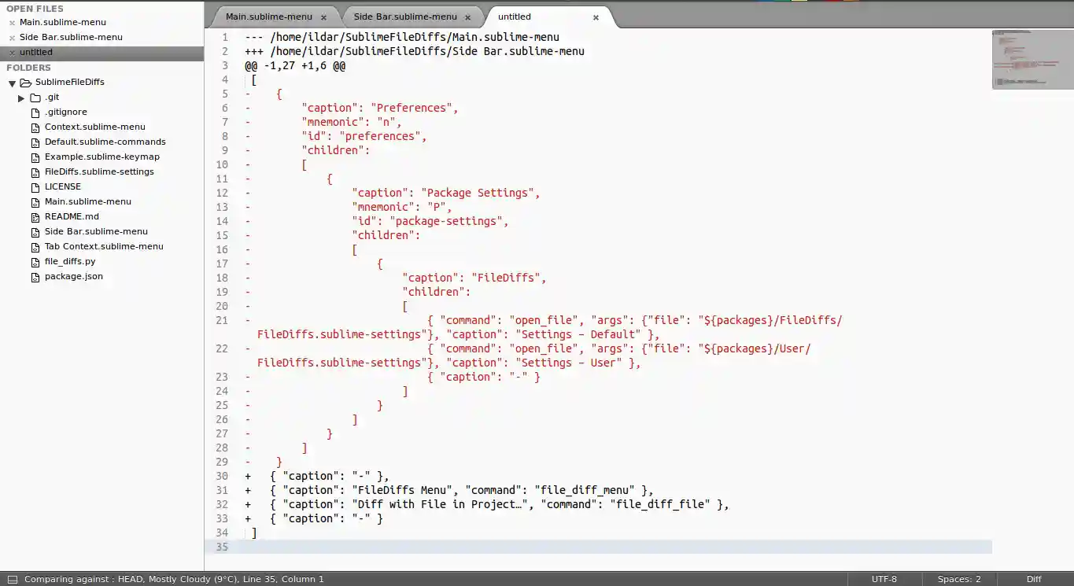Open the panel switcher icon in status bar
The height and width of the screenshot is (586, 1074).
click(12, 580)
